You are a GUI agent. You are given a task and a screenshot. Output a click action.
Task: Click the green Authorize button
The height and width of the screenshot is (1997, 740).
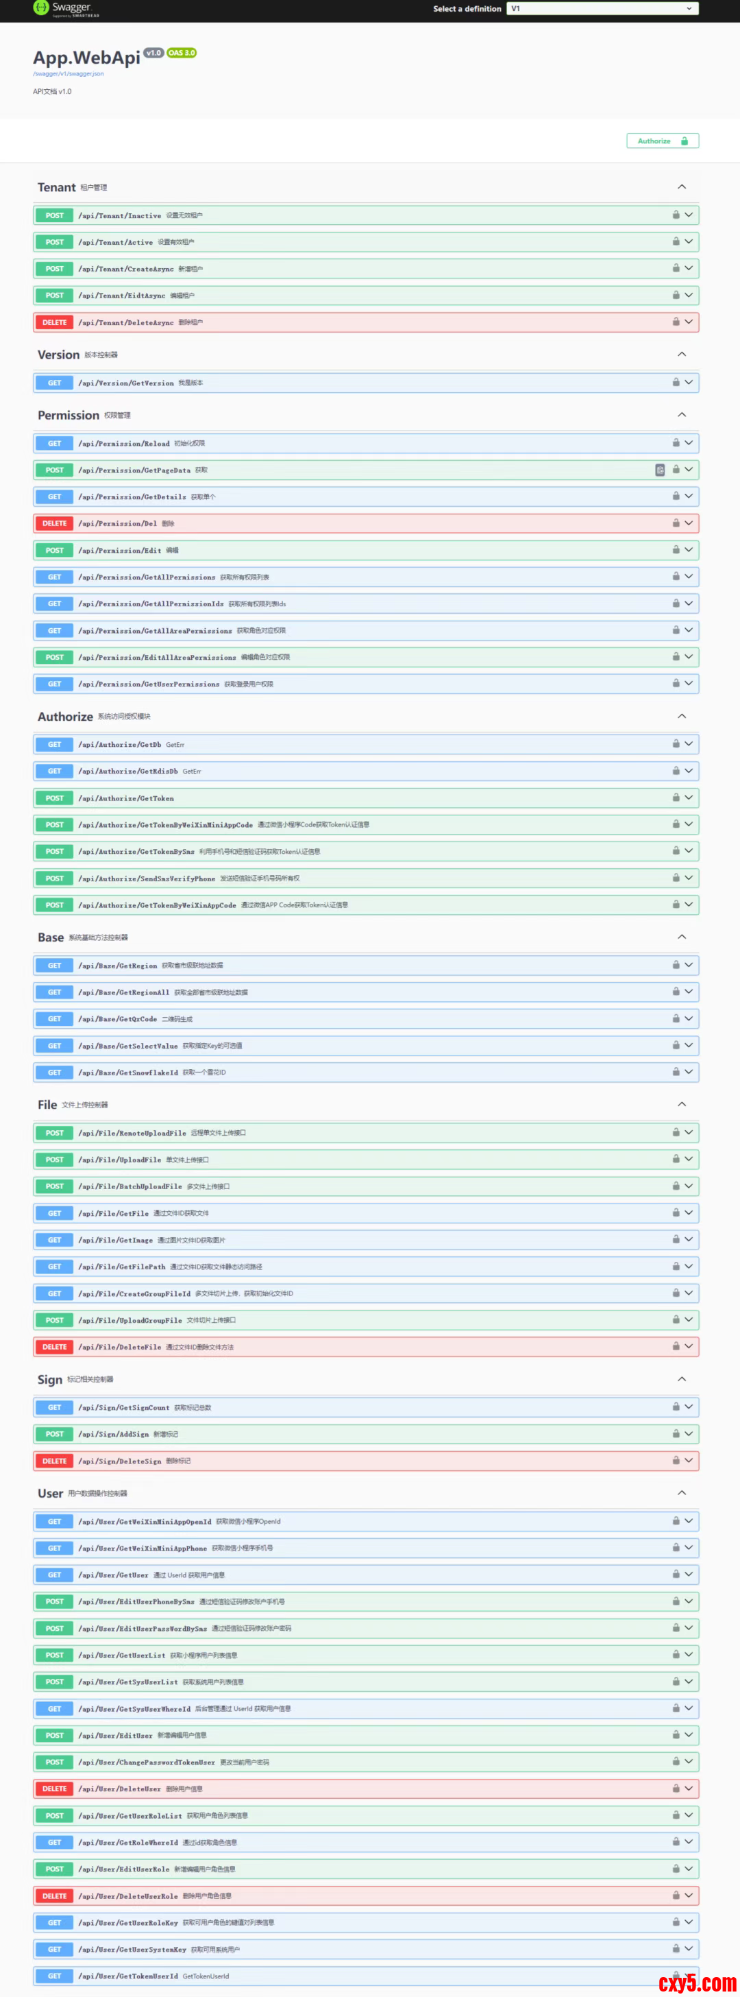[663, 141]
